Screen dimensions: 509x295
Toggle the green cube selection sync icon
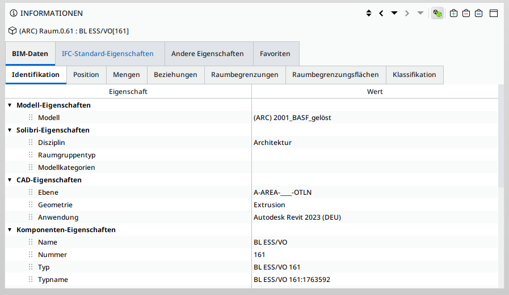[x=438, y=13]
